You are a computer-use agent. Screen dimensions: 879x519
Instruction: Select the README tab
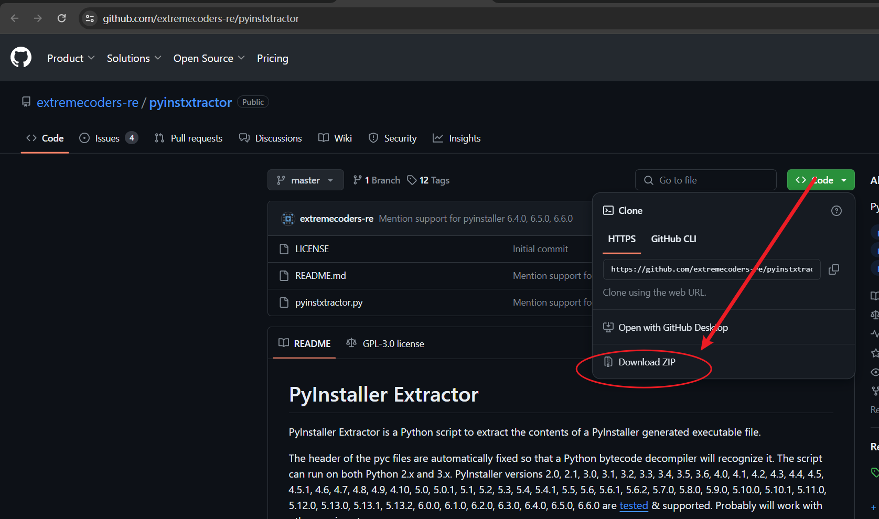click(x=305, y=343)
